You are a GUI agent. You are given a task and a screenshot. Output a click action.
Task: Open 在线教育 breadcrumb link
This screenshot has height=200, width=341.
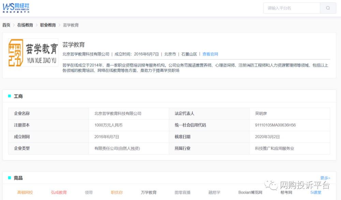click(x=25, y=25)
